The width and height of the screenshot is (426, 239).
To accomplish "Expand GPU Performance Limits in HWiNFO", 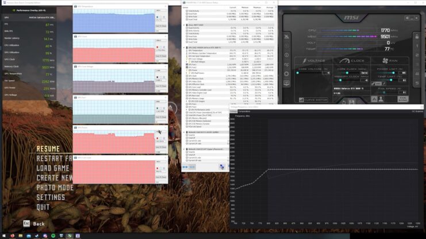I will [x=187, y=109].
